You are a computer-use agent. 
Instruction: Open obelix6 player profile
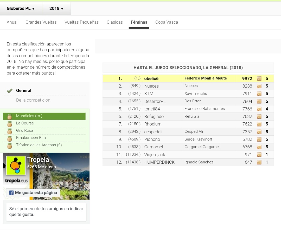(x=151, y=78)
